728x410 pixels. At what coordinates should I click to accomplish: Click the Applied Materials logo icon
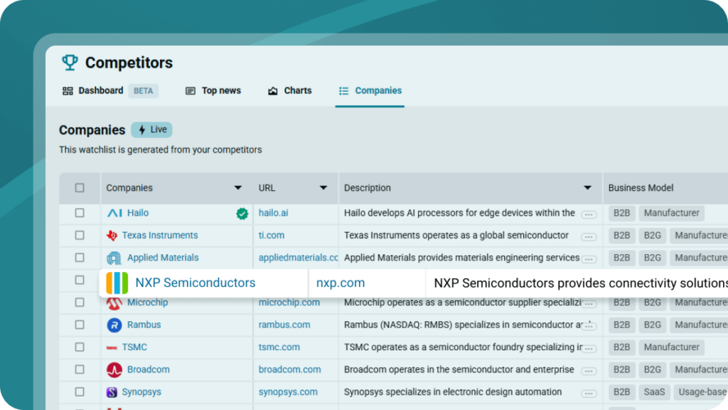coord(114,258)
